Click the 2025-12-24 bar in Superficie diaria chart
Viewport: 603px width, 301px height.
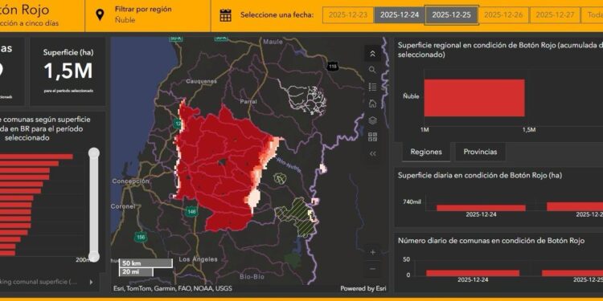[x=481, y=208]
